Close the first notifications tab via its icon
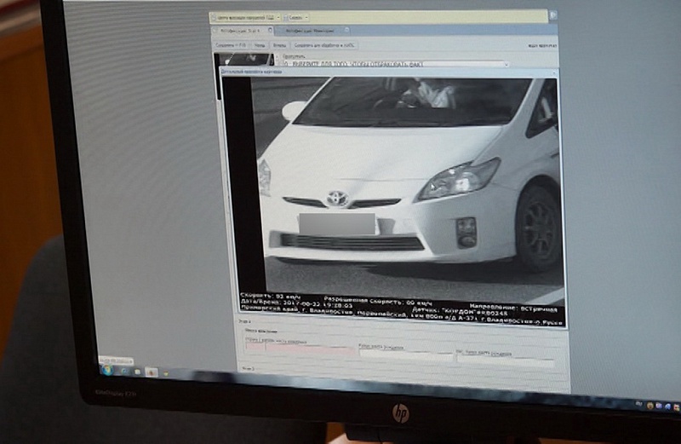681x444 pixels. [x=271, y=30]
